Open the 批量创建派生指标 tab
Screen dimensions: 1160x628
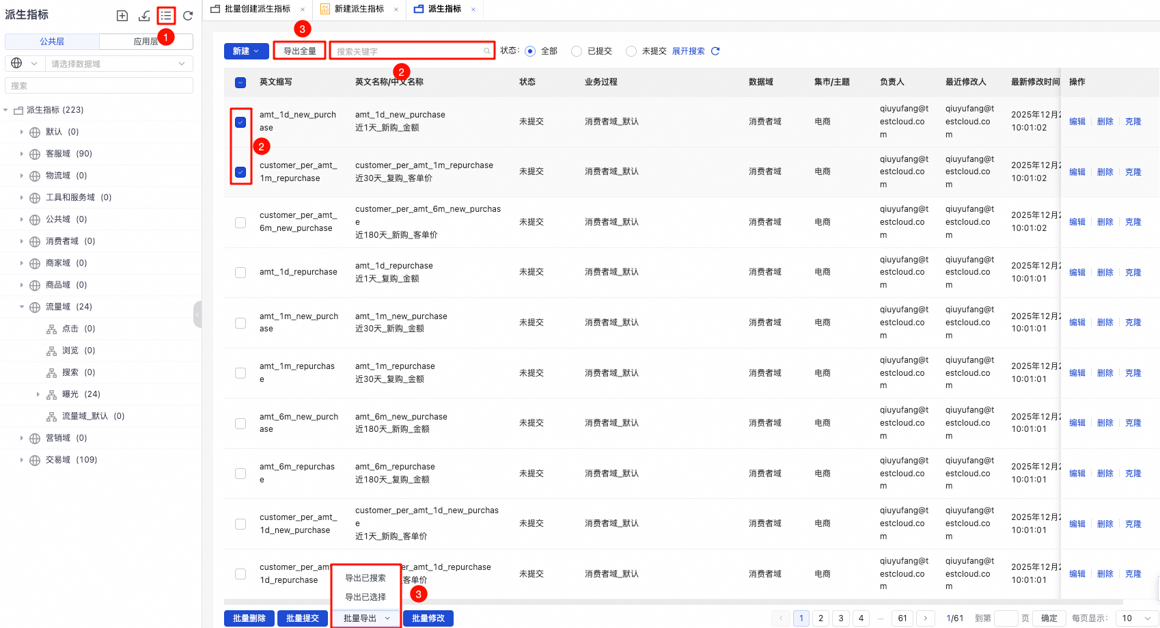pos(258,9)
